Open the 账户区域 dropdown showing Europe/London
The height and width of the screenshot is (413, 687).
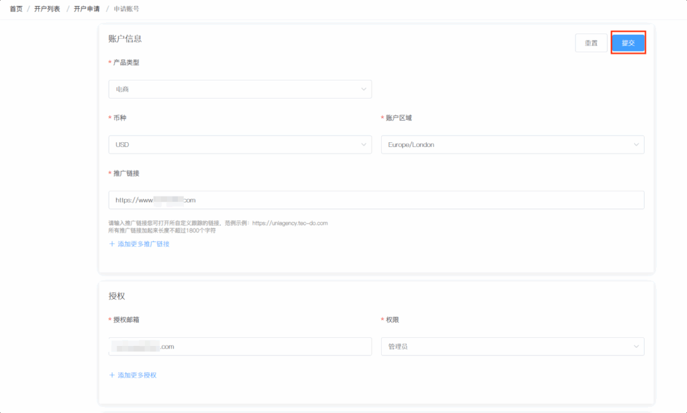pyautogui.click(x=512, y=145)
